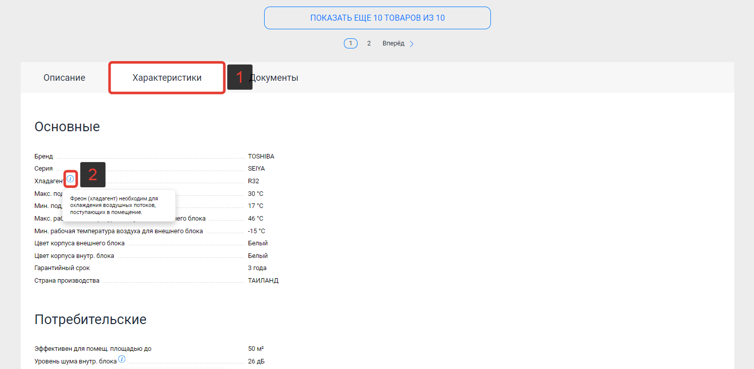Image resolution: width=754 pixels, height=369 pixels.
Task: Click Мин. рабочая температура воздуха для внешнего блока
Action: (119, 231)
